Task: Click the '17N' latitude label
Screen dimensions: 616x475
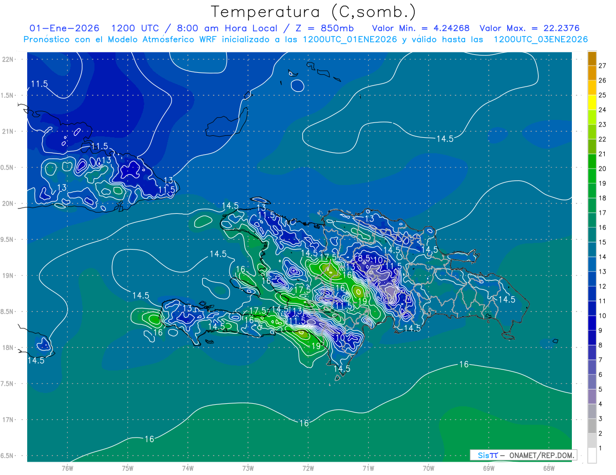Action: 9,420
